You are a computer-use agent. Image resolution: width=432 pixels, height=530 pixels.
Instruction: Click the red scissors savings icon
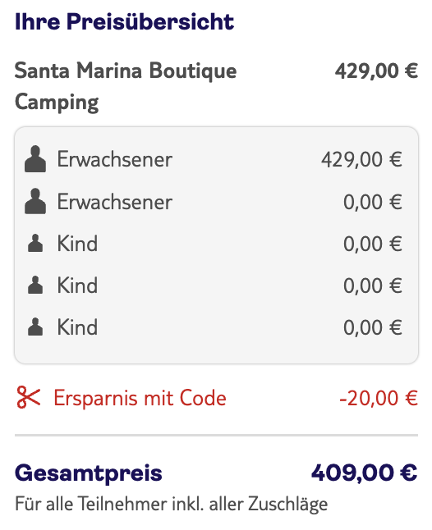click(x=29, y=397)
